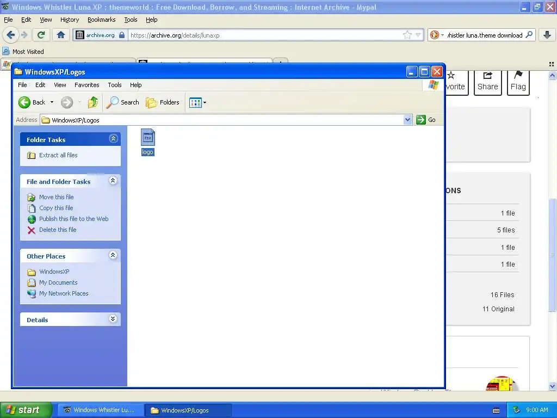
Task: Collapse the File and Folder Tasks panel
Action: coord(113,181)
